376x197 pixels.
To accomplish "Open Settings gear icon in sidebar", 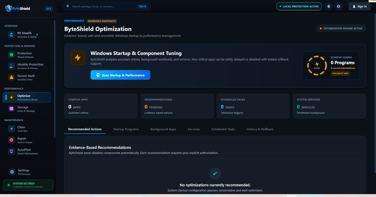I will 12,172.
